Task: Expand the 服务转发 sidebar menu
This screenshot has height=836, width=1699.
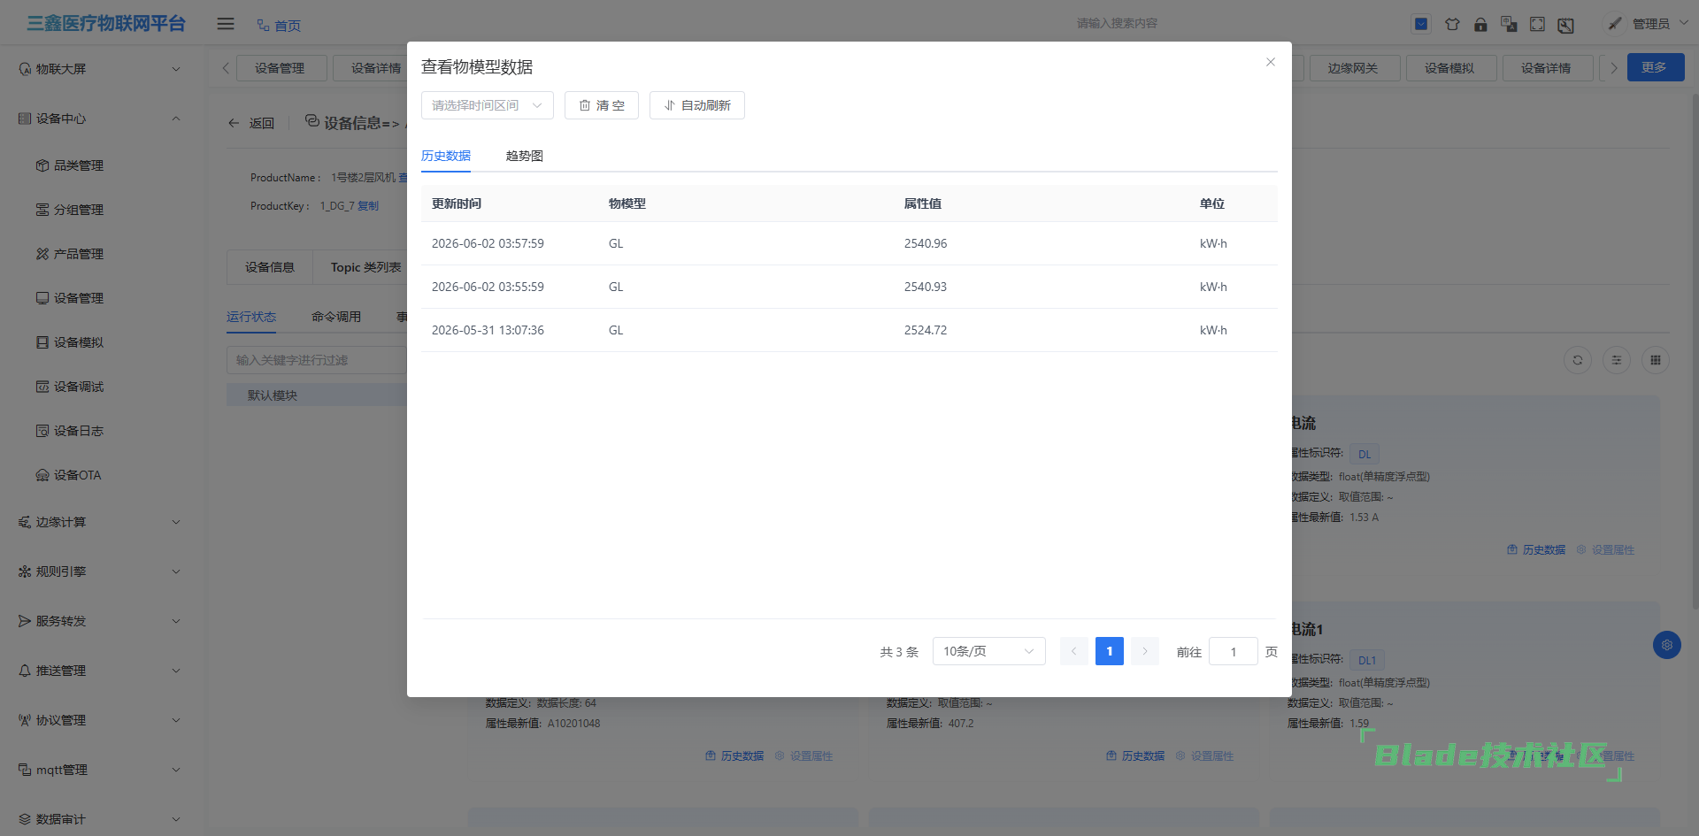Action: [100, 621]
